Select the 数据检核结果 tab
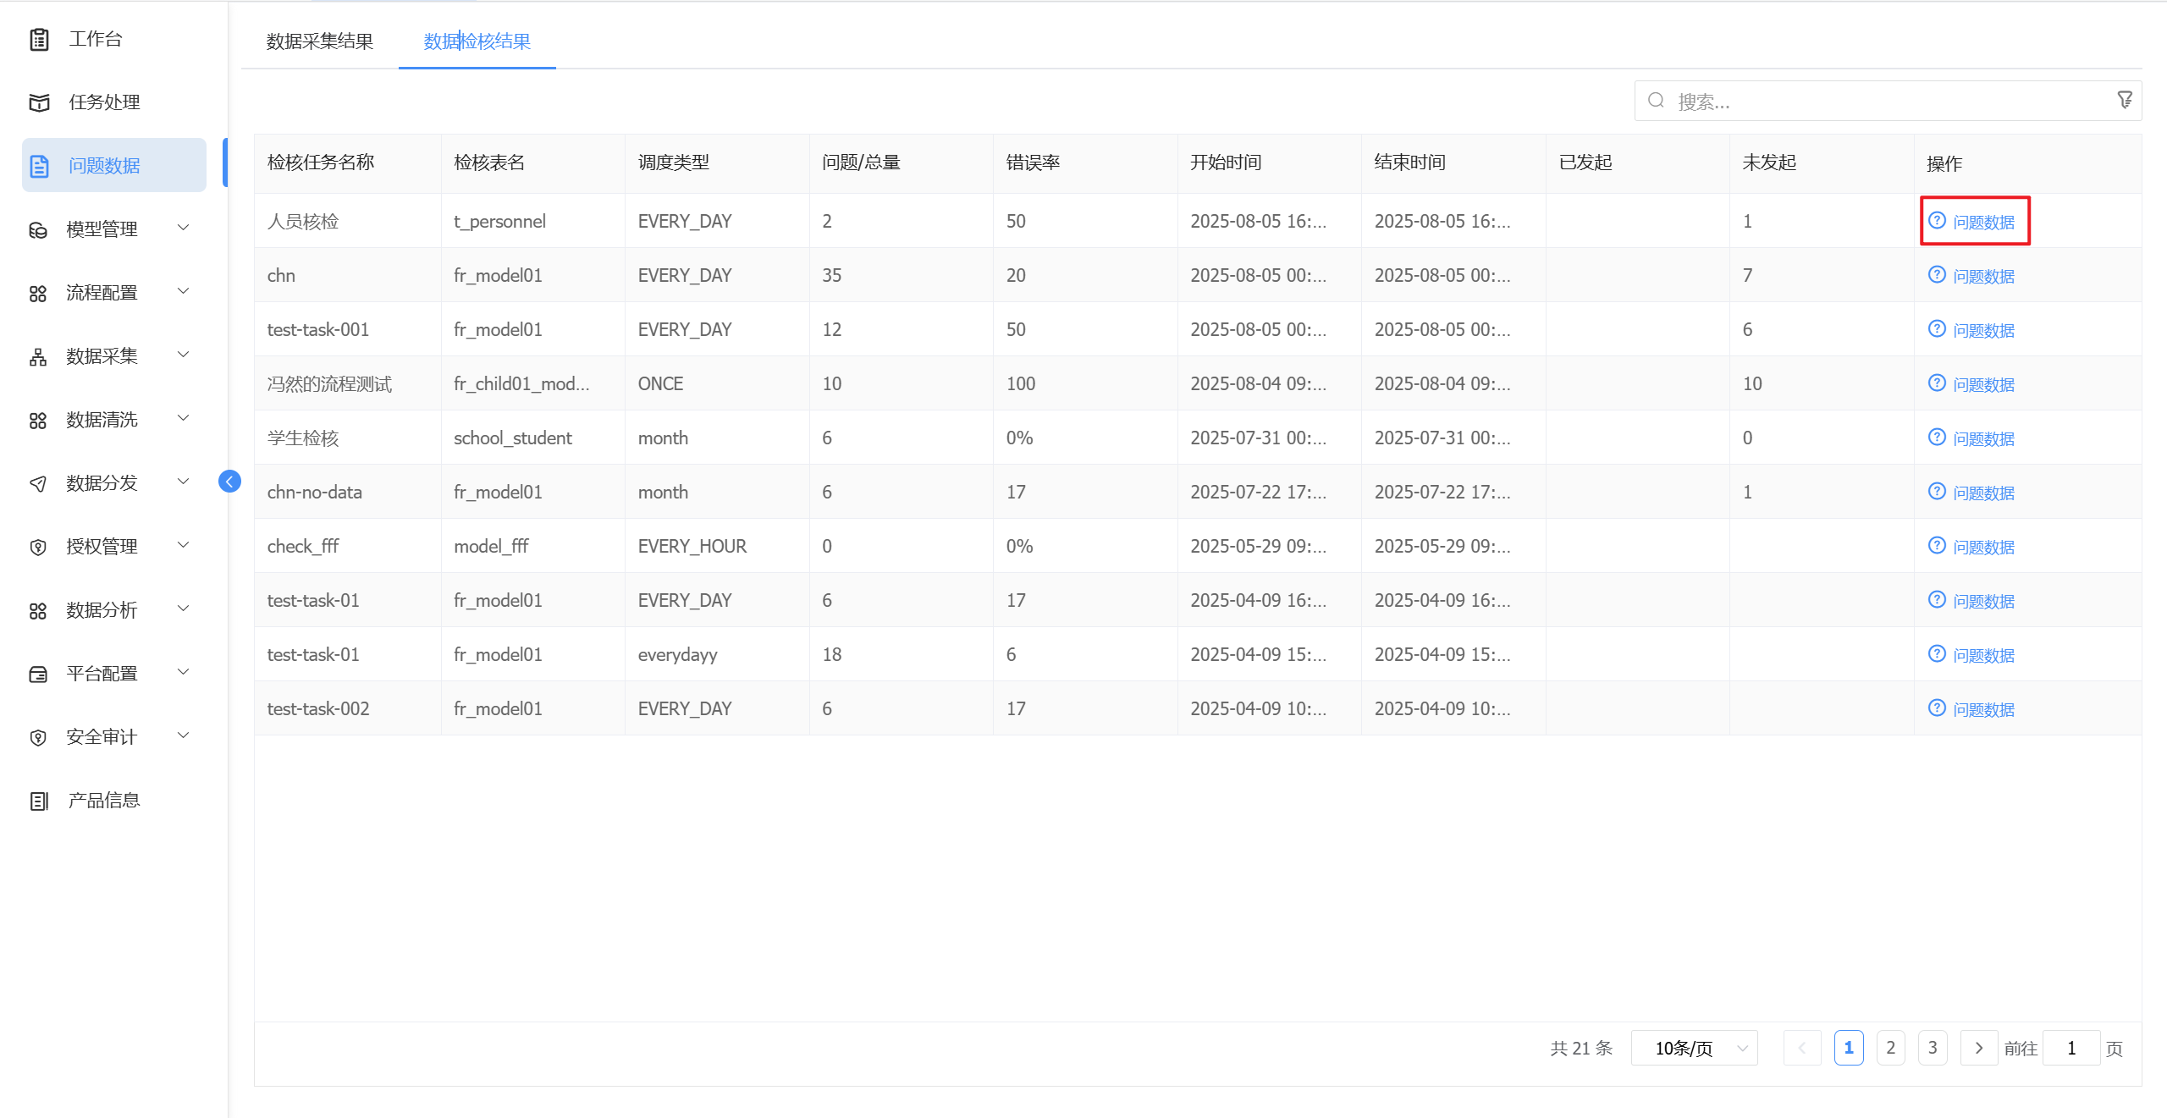Image resolution: width=2167 pixels, height=1118 pixels. pyautogui.click(x=477, y=41)
